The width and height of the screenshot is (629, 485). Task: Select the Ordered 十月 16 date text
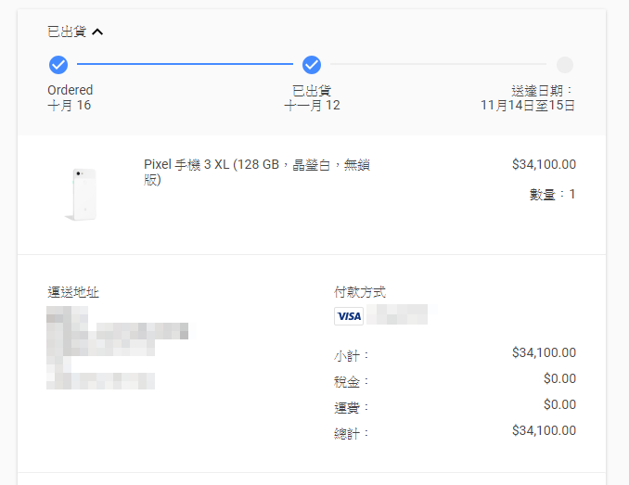click(x=70, y=97)
